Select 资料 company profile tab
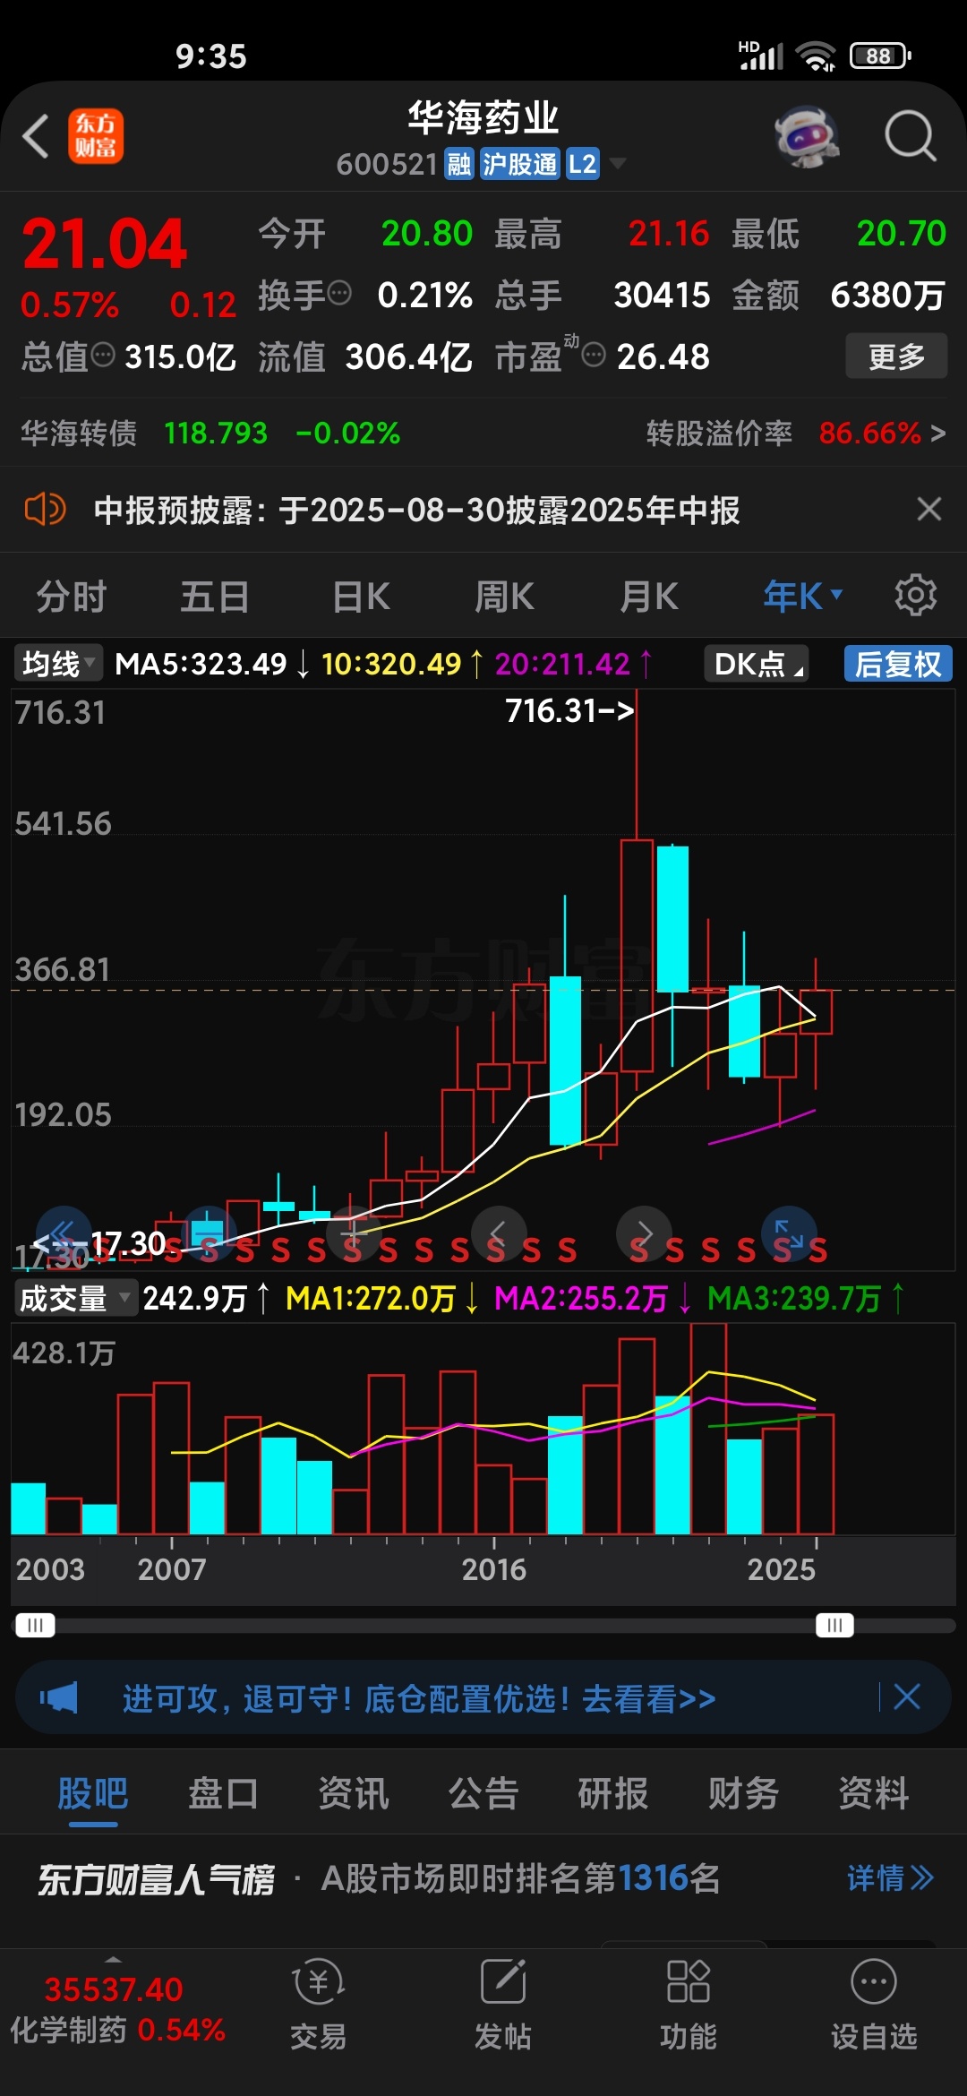The width and height of the screenshot is (967, 2096). 873,1793
